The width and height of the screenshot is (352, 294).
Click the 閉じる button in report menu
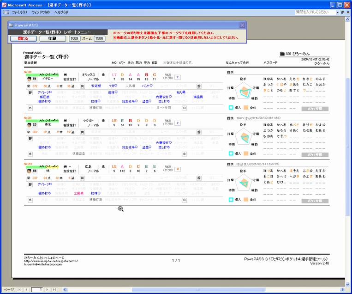click(24, 38)
